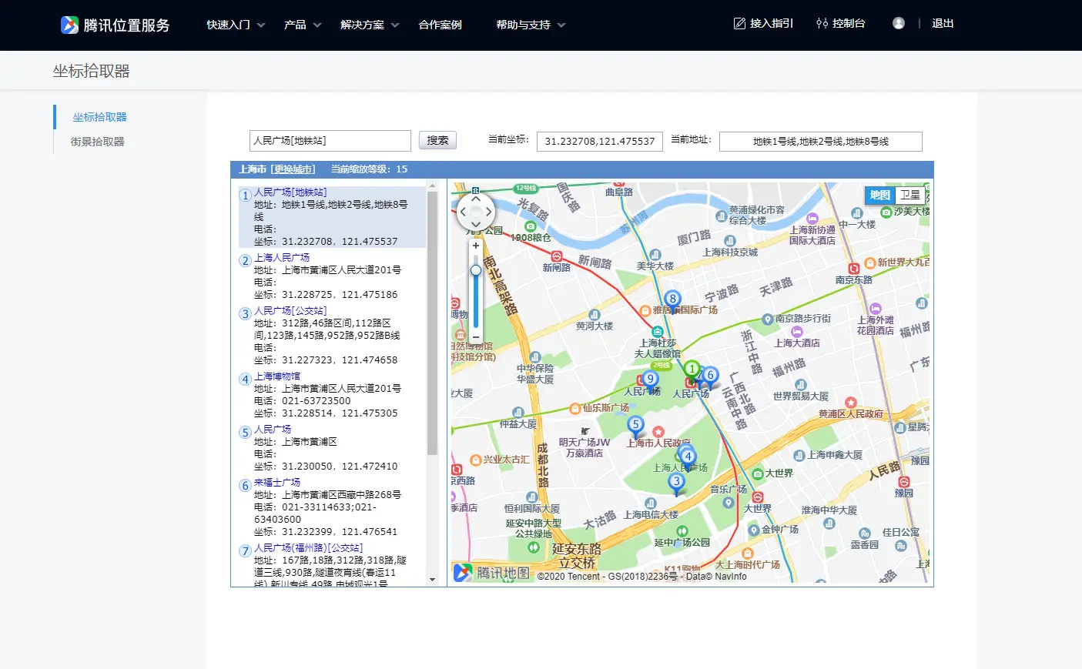Image resolution: width=1082 pixels, height=669 pixels.
Task: Open the 人民广场(福州路)[公交站] result link
Action: (x=308, y=548)
